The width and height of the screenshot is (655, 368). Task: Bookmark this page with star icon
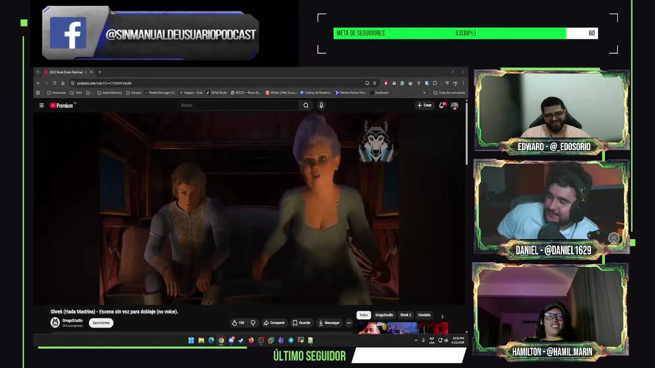point(375,83)
